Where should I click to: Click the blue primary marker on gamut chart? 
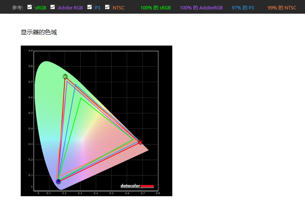pos(58,182)
